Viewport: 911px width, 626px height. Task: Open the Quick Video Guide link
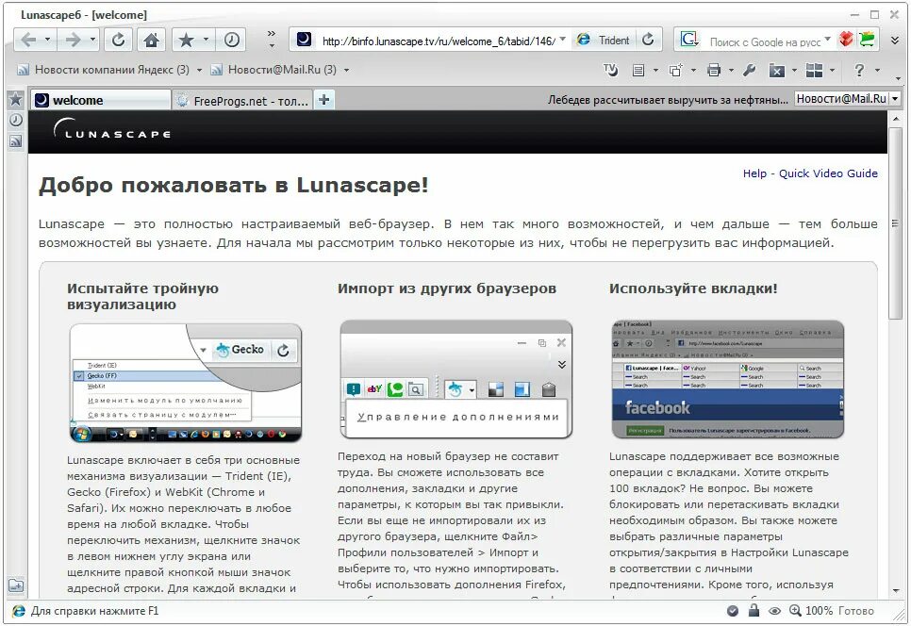[828, 173]
